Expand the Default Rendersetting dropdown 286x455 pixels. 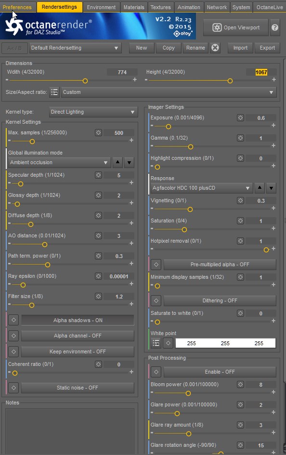click(x=75, y=48)
